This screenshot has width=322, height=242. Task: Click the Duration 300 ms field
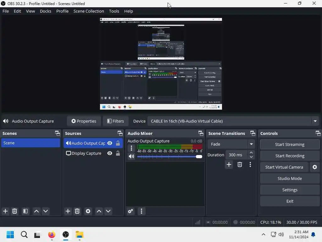237,155
